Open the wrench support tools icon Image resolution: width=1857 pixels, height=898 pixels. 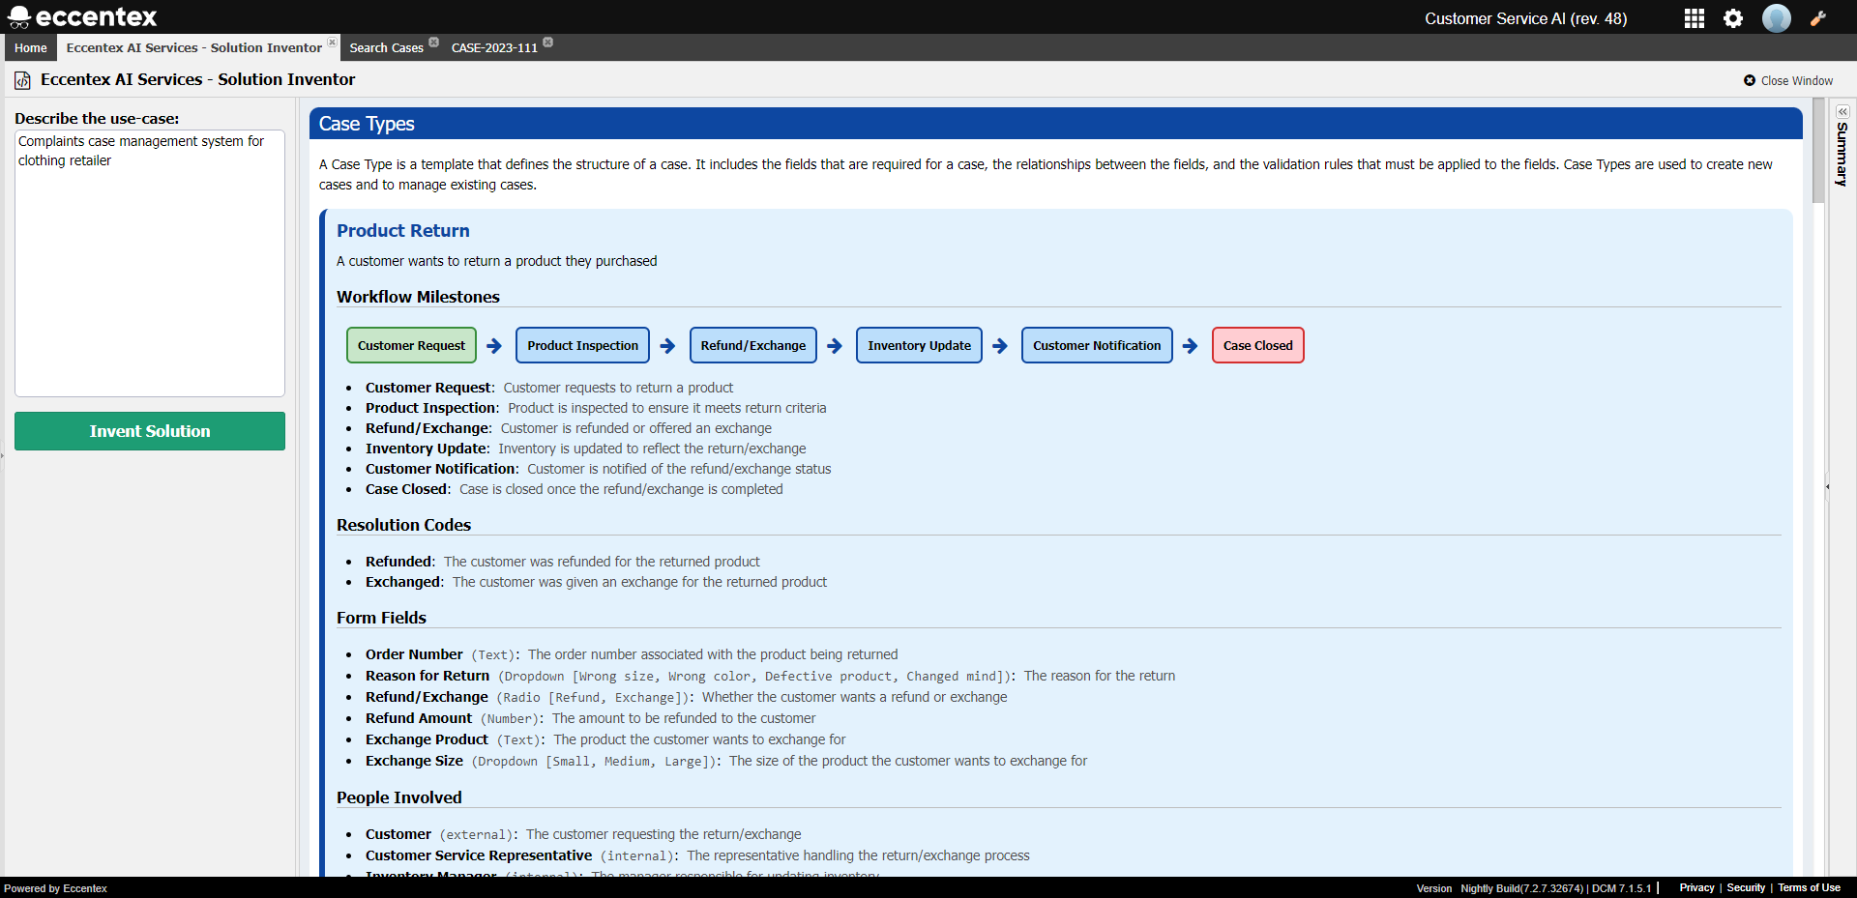(1819, 18)
